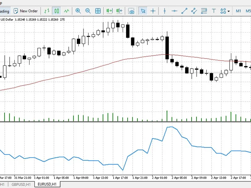Click the New Order button
Viewport: 251px width, 188px height.
pos(26,11)
